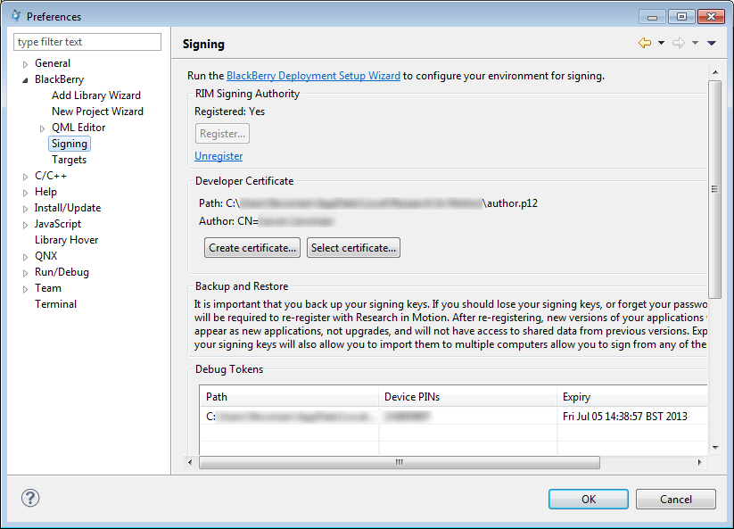The height and width of the screenshot is (529, 734).
Task: Click Create certificate button
Action: click(x=252, y=248)
